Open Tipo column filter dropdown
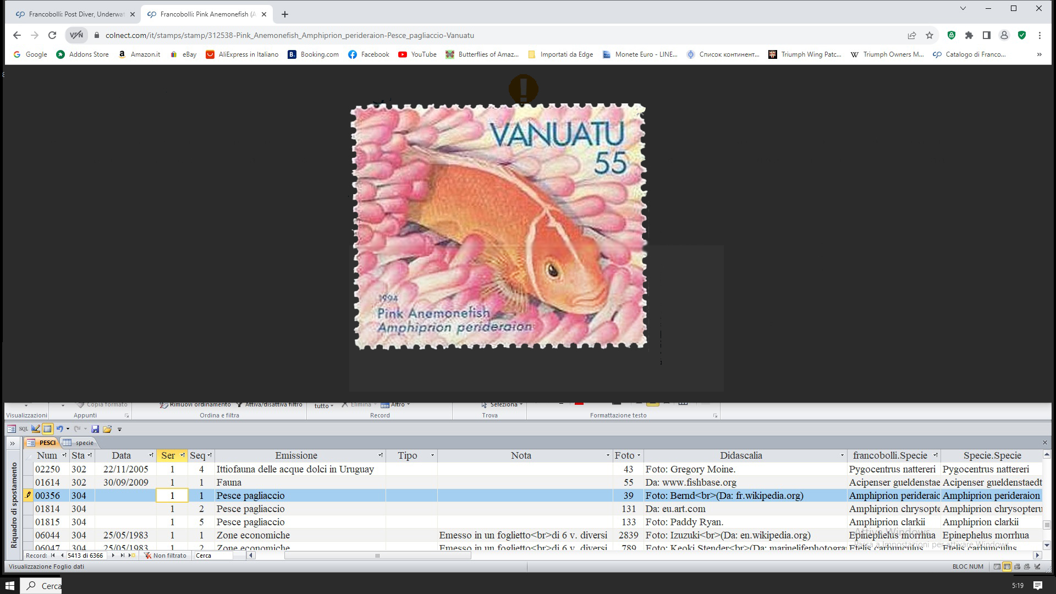 tap(432, 455)
